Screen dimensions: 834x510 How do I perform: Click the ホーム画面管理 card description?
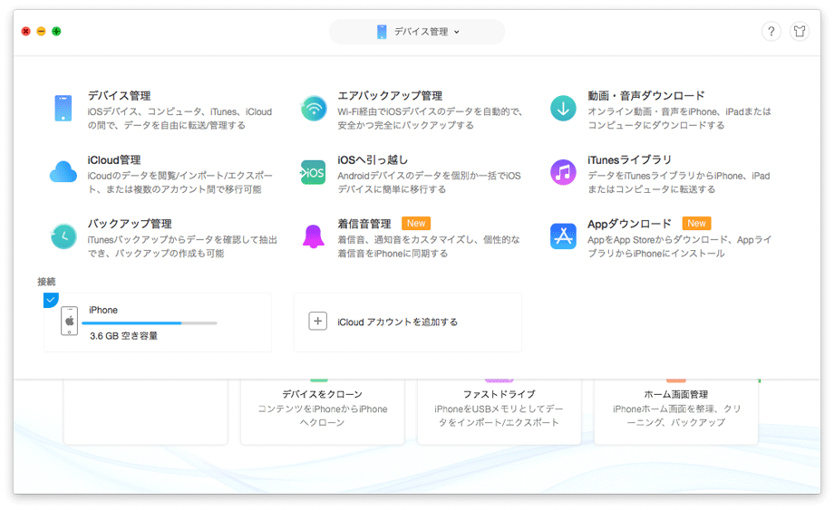point(676,416)
